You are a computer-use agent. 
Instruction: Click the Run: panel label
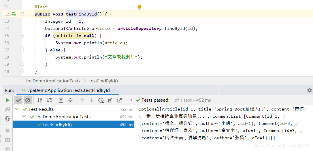point(10,90)
